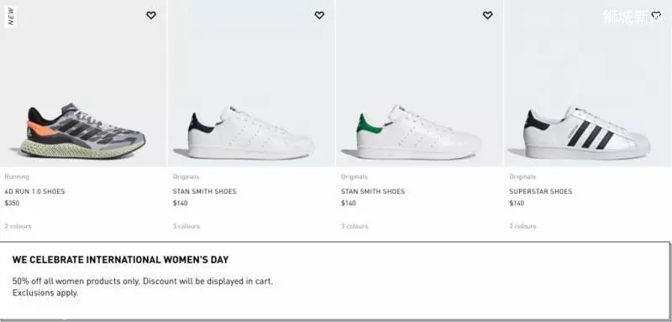Viewport: 672px width, 322px height.
Task: Click the NEW badge on 4D Run
Action: (11, 16)
